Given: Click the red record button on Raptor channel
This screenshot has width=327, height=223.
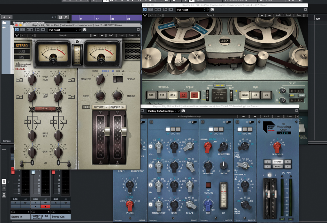Looking at the screenshot, I should coord(45,206).
